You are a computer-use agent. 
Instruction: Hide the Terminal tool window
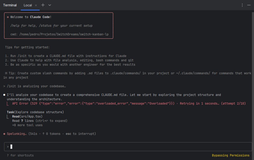coord(249,5)
